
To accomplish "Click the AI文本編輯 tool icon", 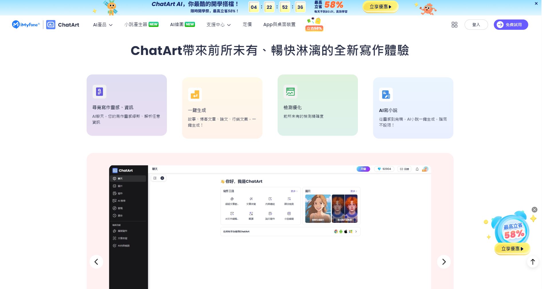I will coord(232,214).
